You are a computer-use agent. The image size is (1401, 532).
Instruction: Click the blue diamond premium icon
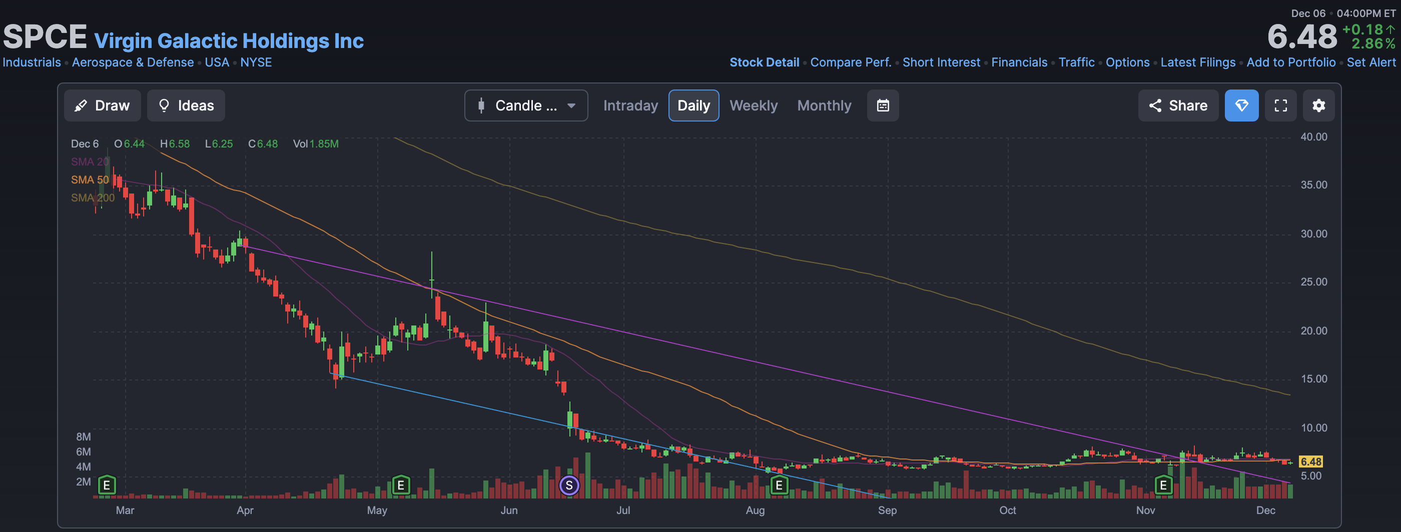pyautogui.click(x=1241, y=105)
